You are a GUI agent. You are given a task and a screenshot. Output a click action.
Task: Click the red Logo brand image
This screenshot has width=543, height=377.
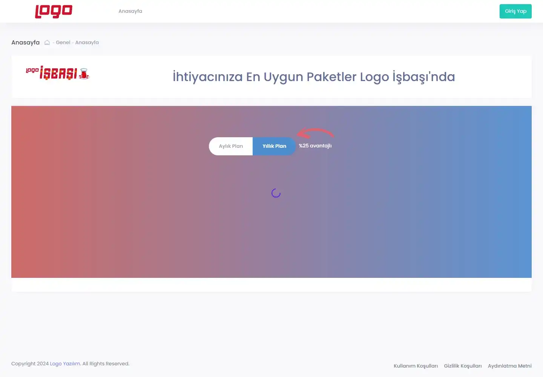pos(54,11)
